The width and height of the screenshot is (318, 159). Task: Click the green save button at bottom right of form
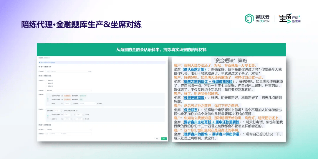coord(164,139)
